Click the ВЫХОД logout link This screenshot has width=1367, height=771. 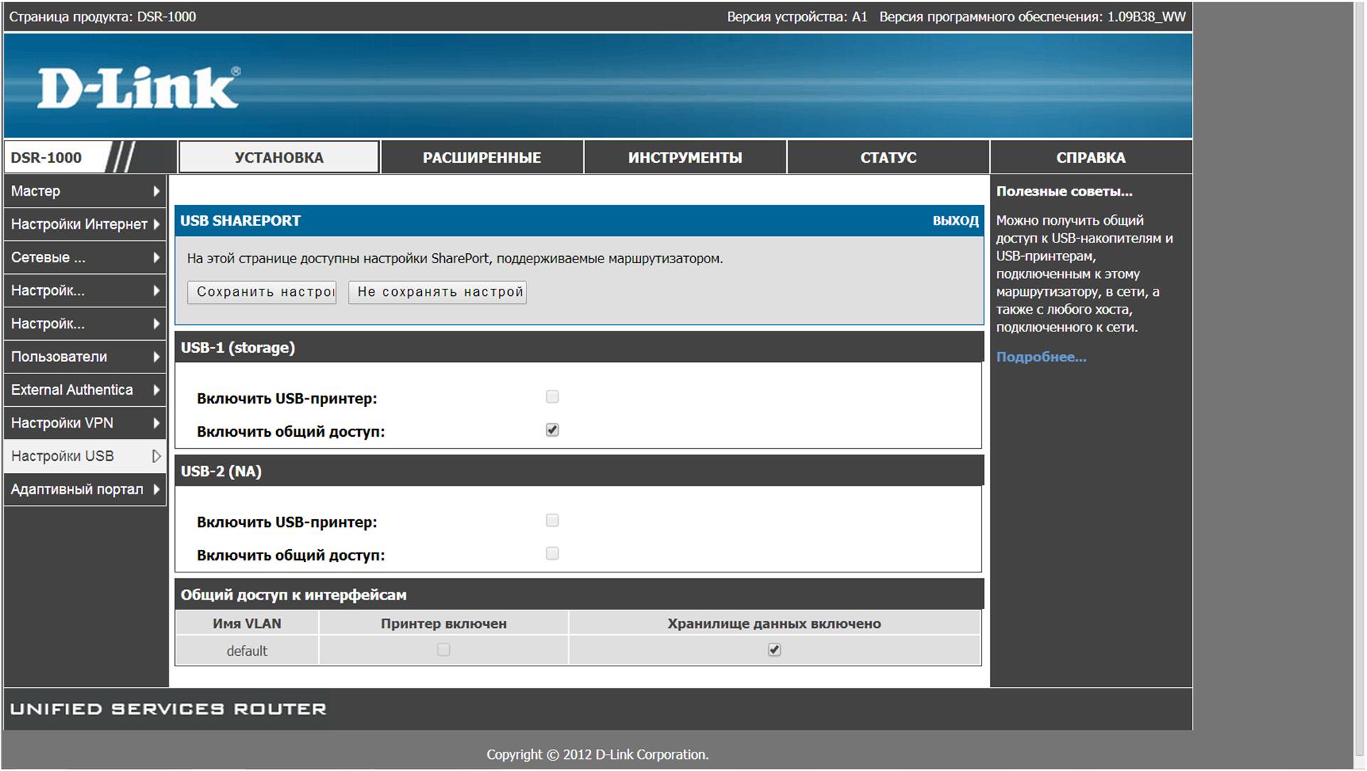coord(955,221)
